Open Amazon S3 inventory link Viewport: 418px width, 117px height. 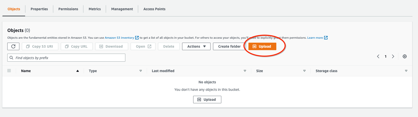[119, 38]
